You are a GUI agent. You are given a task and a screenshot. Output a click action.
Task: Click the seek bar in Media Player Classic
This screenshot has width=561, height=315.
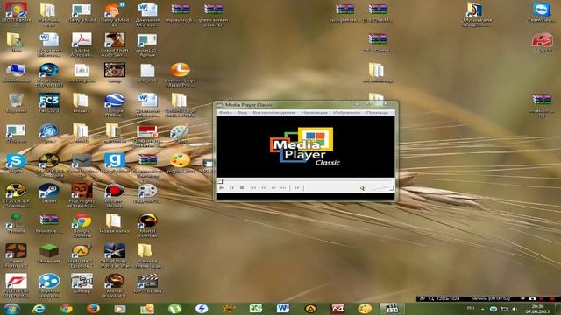coord(306,181)
